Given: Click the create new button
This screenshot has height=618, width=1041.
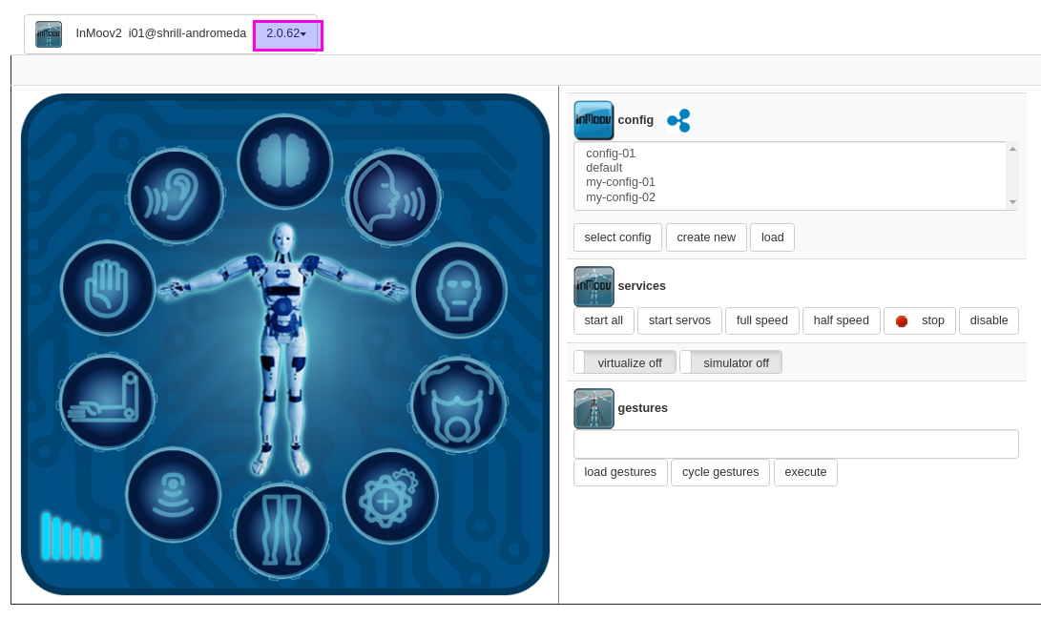Looking at the screenshot, I should [x=706, y=237].
